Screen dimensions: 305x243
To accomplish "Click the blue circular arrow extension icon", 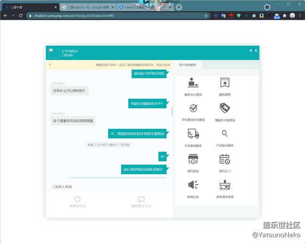I will tap(216, 15).
